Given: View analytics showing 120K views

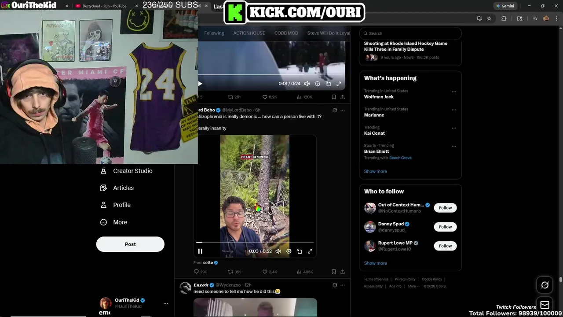Looking at the screenshot, I should pos(304,97).
